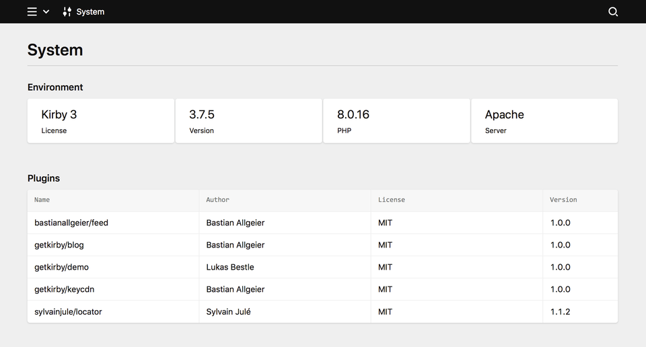Click the System breadcrumb label
646x347 pixels.
pos(90,12)
